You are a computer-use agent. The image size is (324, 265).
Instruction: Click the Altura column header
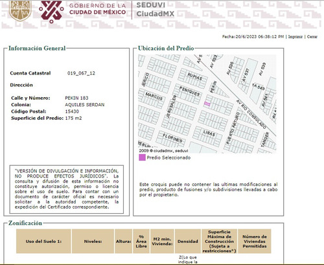[x=124, y=241]
